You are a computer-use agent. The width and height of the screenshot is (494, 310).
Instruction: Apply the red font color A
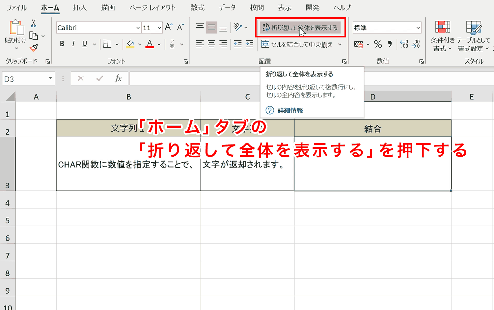pyautogui.click(x=150, y=44)
